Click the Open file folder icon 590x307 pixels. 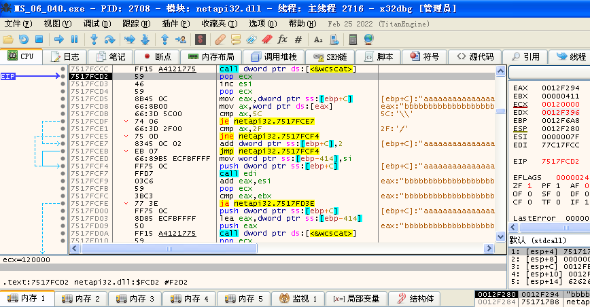coord(8,39)
